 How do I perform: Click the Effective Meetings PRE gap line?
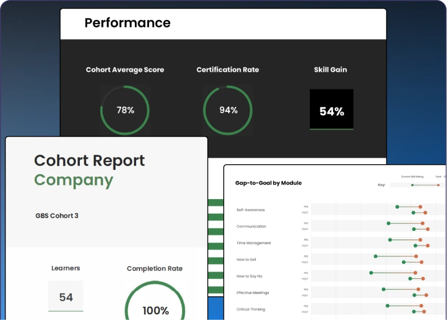[401, 289]
